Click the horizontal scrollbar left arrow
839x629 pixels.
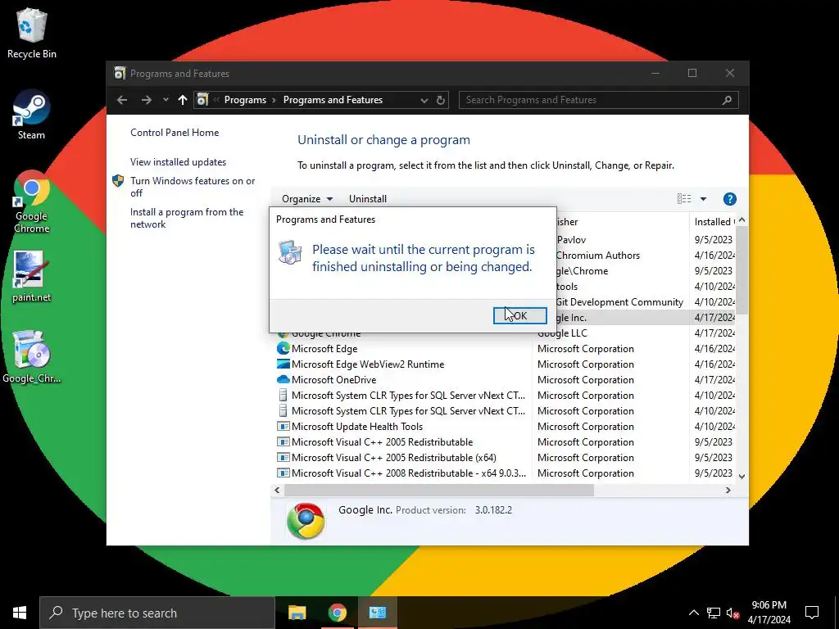tap(277, 490)
